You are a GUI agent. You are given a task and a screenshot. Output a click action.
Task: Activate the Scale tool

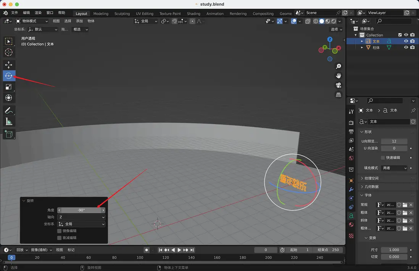(8, 87)
